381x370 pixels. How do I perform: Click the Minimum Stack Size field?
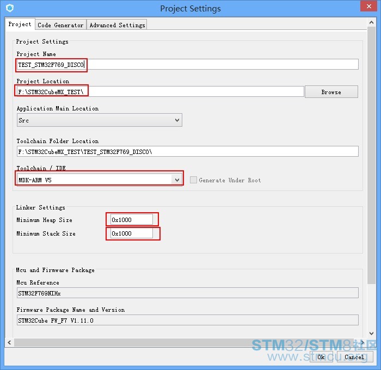[132, 233]
